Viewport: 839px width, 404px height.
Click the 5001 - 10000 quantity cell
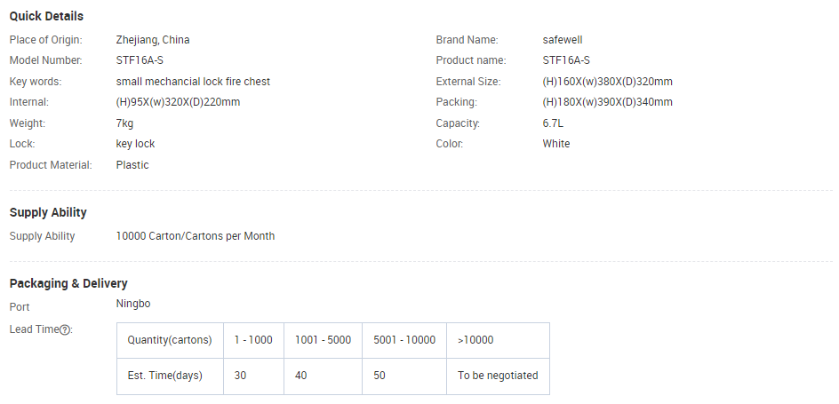tap(404, 340)
